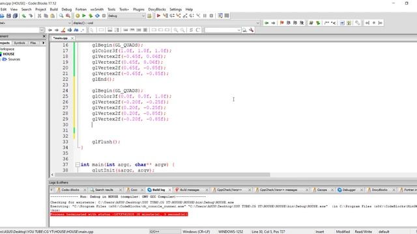Start debugging with the red arrow icon

158,16
